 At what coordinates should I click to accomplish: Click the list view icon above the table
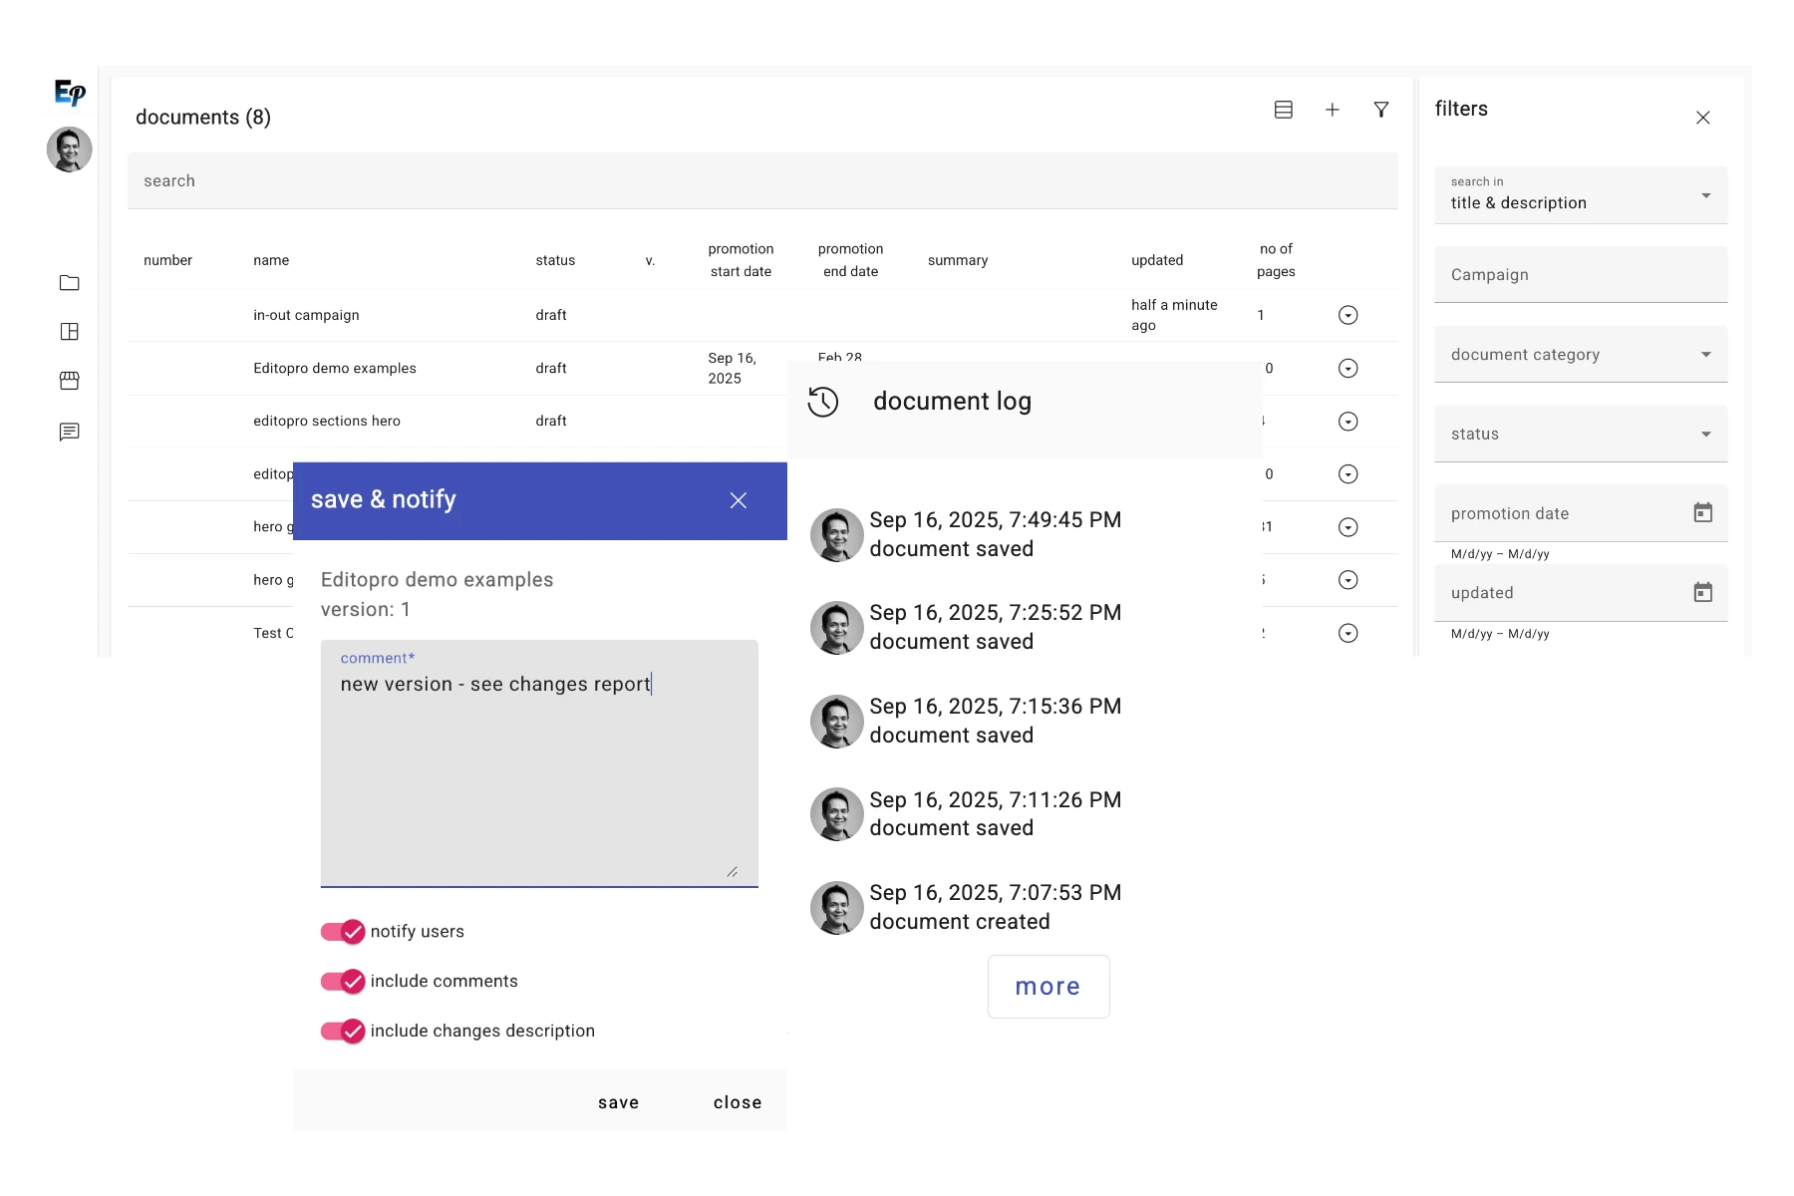[1284, 110]
